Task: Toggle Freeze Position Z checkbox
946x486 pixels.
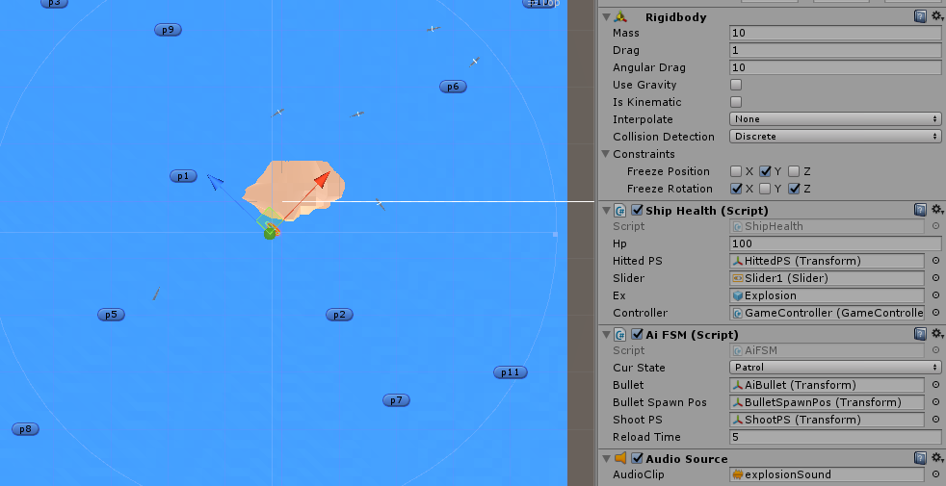Action: click(794, 171)
